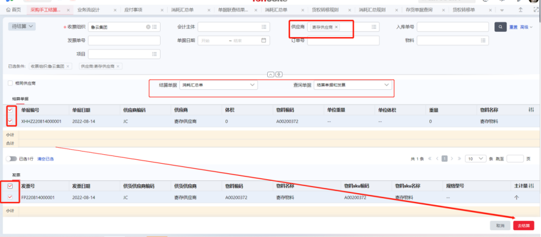Clear the 收票组织:鲁云集团 filter condition

68,66
